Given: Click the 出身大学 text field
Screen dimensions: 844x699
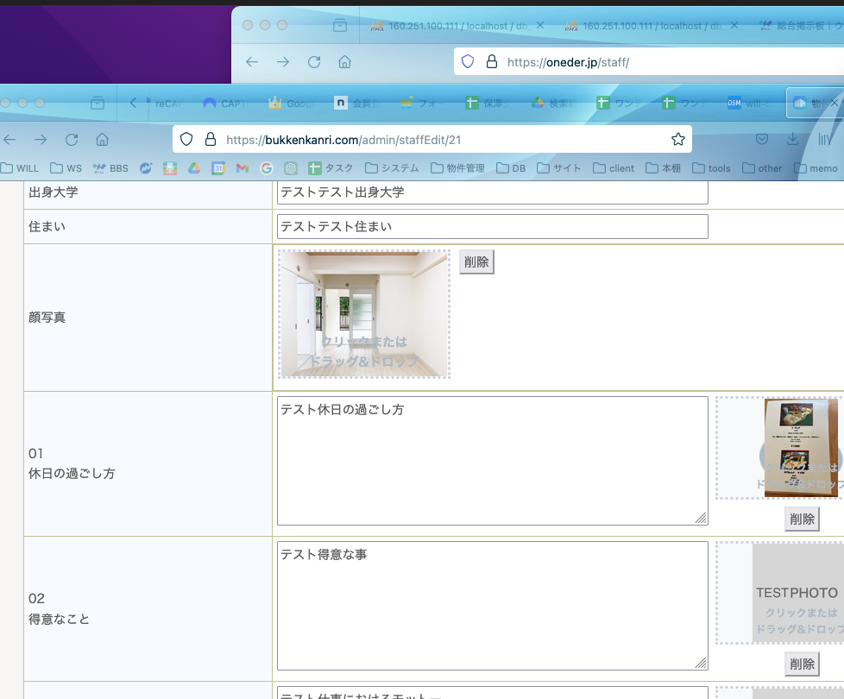Looking at the screenshot, I should tap(492, 192).
